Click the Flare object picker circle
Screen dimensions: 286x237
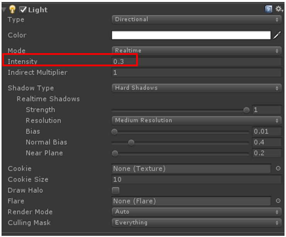tap(278, 201)
